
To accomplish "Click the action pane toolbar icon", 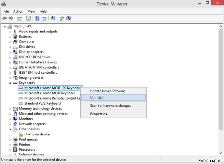I will (x=44, y=18).
